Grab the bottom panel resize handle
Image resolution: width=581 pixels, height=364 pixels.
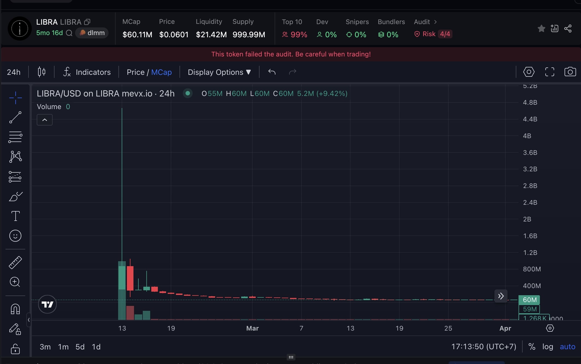pos(291,357)
